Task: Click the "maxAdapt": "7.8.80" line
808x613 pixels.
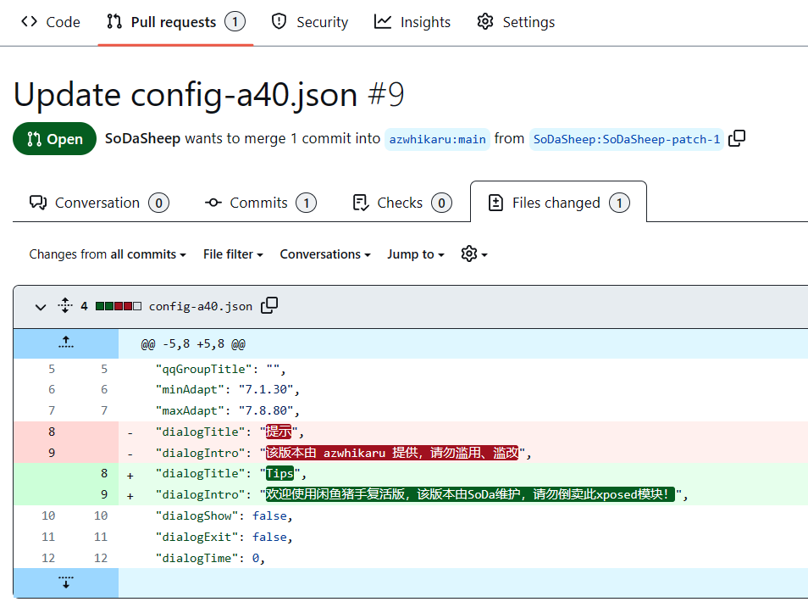Action: pos(463,410)
